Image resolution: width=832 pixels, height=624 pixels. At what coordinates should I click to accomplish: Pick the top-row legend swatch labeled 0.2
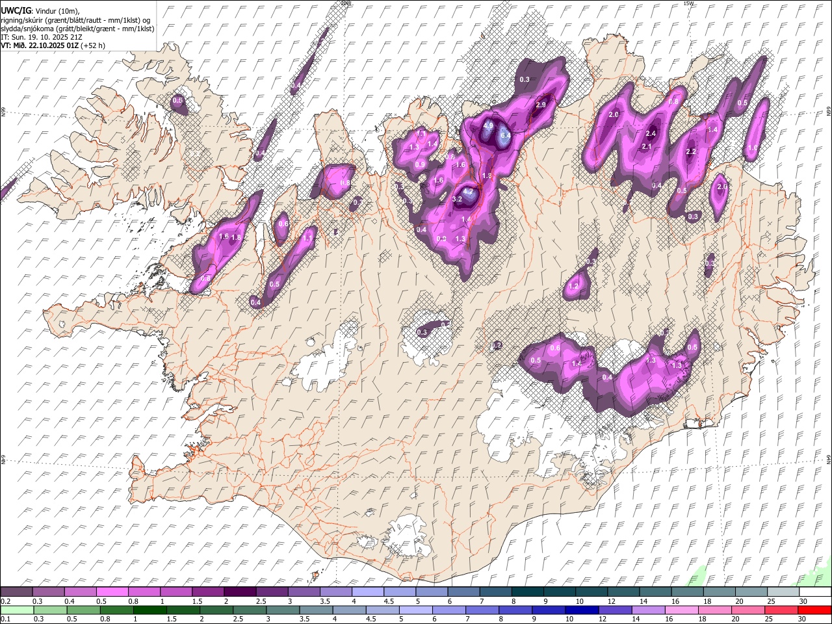(16, 591)
